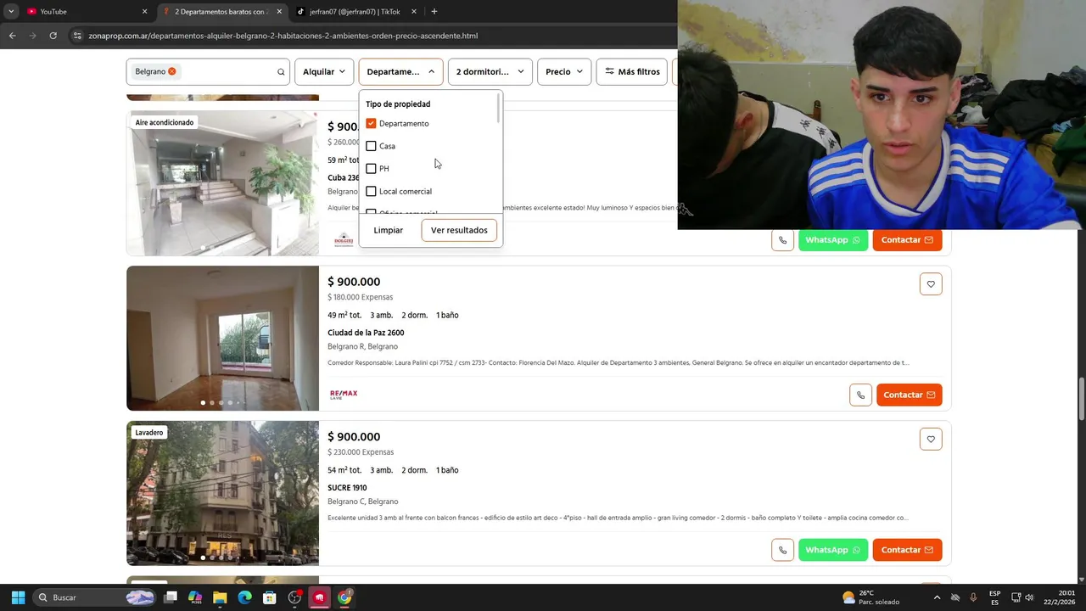Call the Cuba listing advertiser via phone icon
Image resolution: width=1086 pixels, height=611 pixels.
coord(782,240)
